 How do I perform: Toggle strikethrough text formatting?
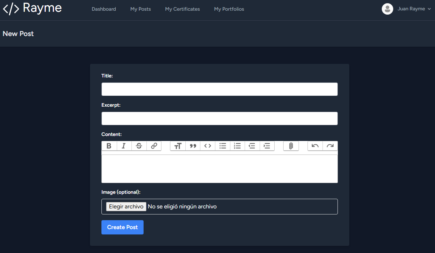[139, 146]
